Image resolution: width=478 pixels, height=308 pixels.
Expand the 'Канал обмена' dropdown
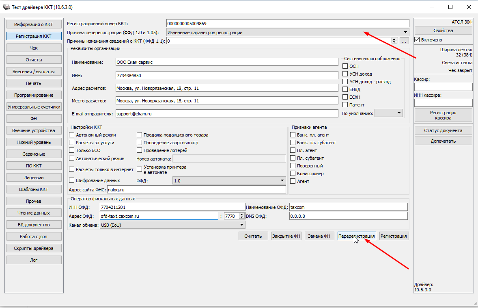[x=172, y=225]
